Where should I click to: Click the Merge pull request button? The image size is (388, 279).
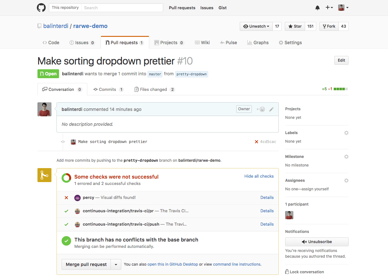pos(86,264)
